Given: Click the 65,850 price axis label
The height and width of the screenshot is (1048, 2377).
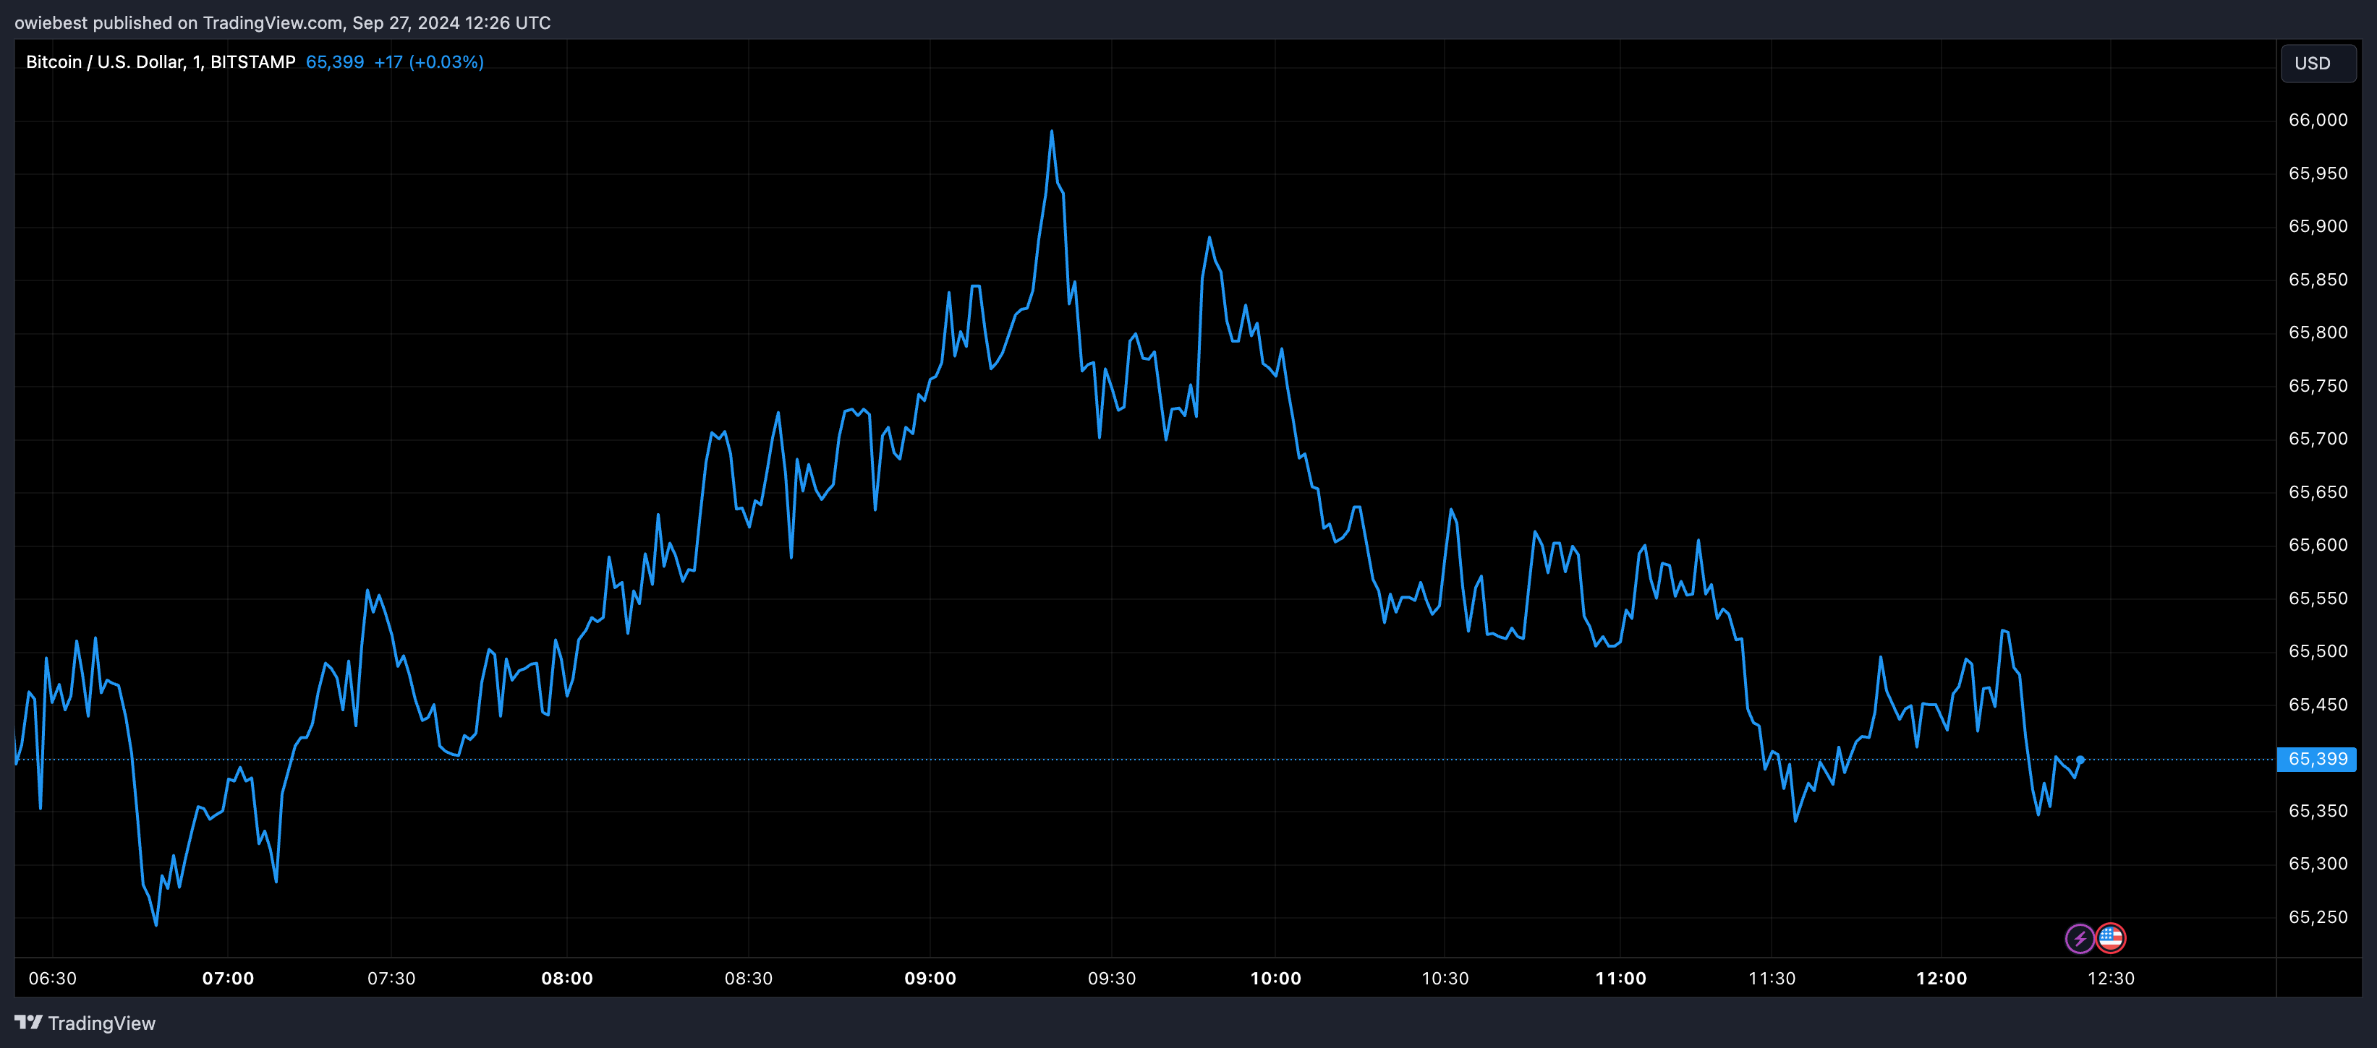Looking at the screenshot, I should pos(2318,279).
